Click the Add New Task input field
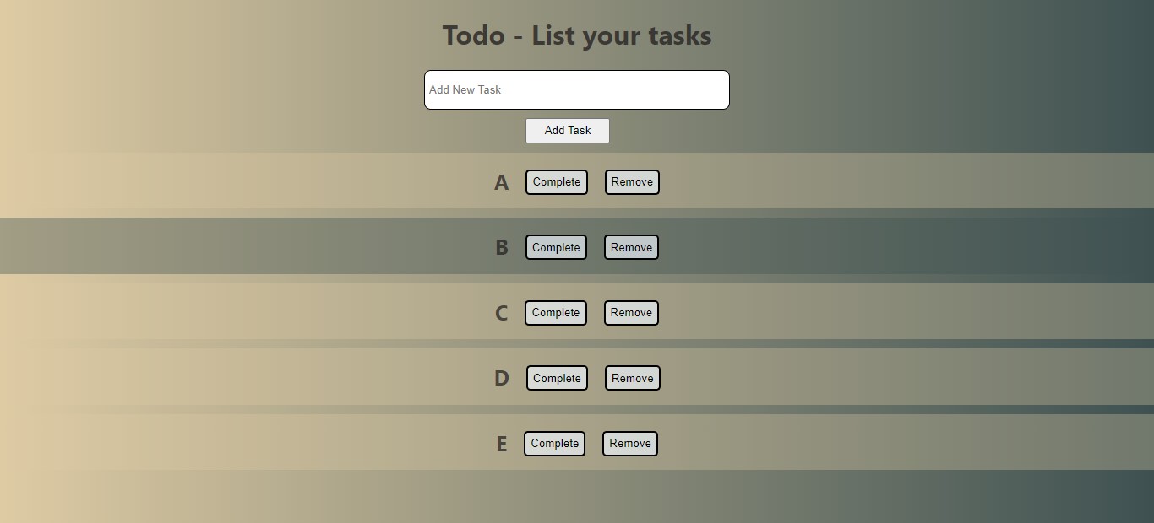Viewport: 1154px width, 523px height. coord(576,89)
